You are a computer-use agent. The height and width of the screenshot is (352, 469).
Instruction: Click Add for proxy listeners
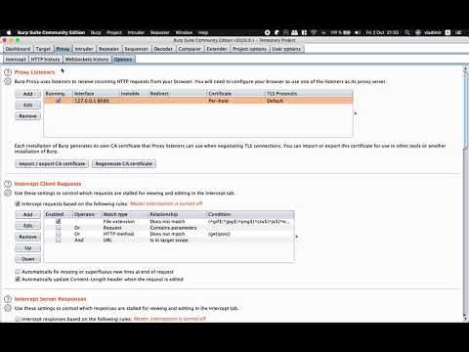28,94
